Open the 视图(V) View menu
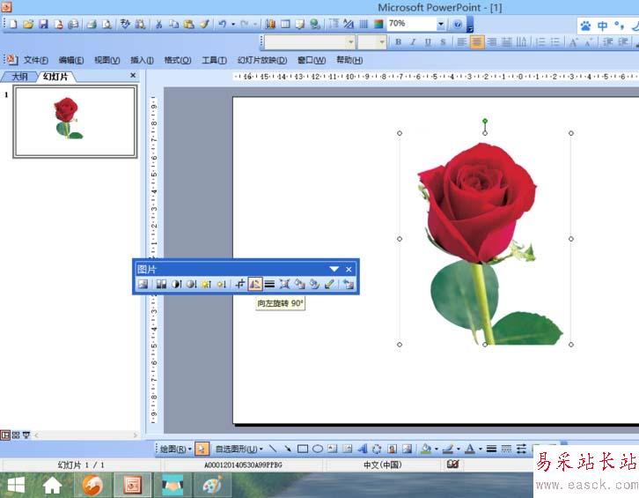Screen dimensions: 639x498 coord(106,61)
